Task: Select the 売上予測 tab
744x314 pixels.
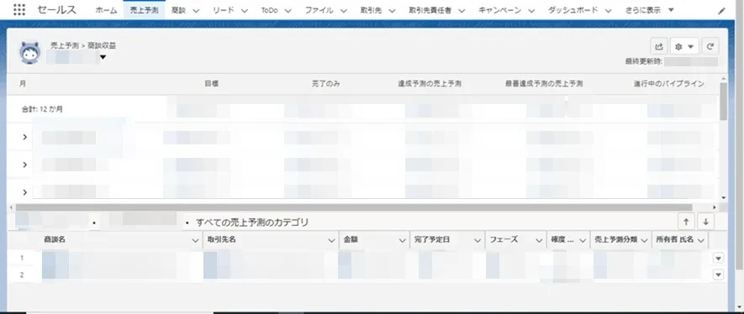Action: click(144, 10)
